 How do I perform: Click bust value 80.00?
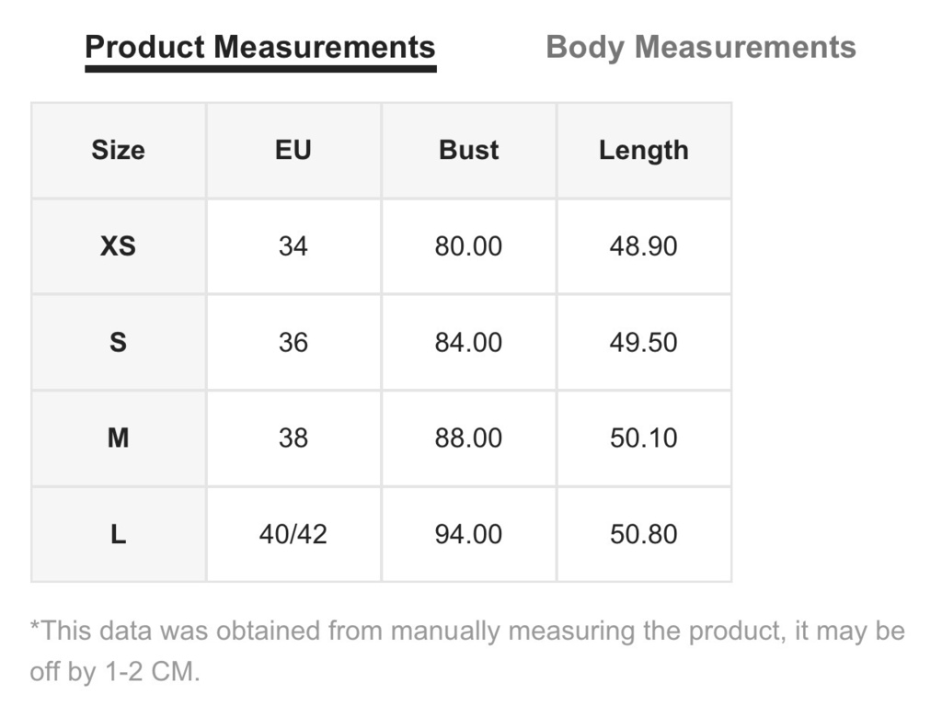(468, 246)
